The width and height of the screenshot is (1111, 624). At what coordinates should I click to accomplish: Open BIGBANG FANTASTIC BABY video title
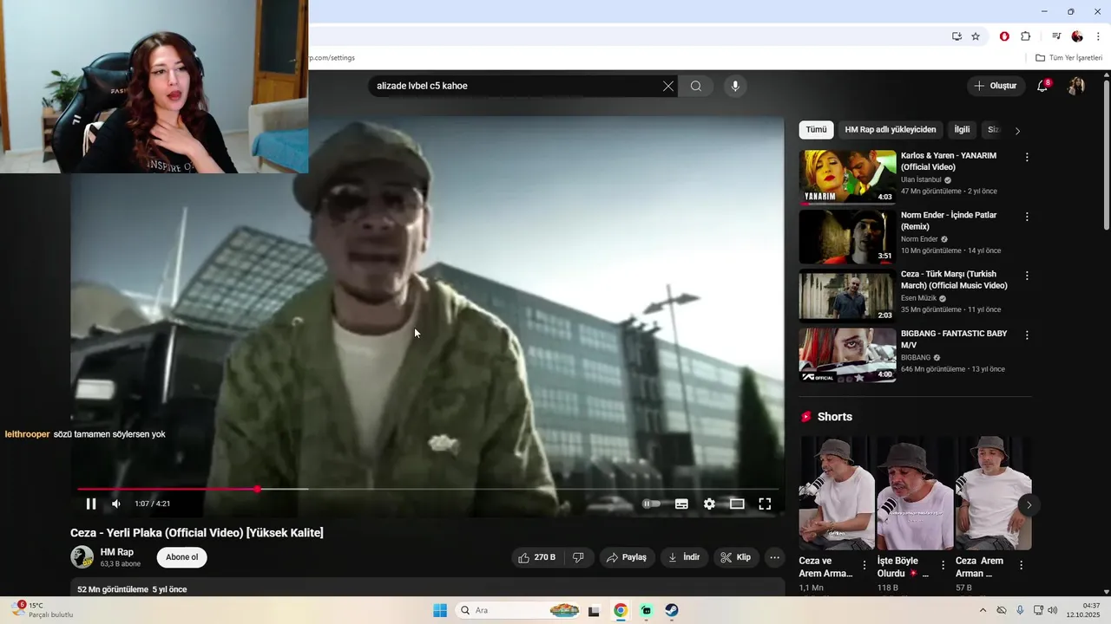click(x=954, y=339)
